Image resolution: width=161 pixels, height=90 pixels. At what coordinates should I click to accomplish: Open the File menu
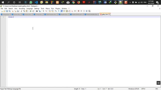(x=2, y=8)
